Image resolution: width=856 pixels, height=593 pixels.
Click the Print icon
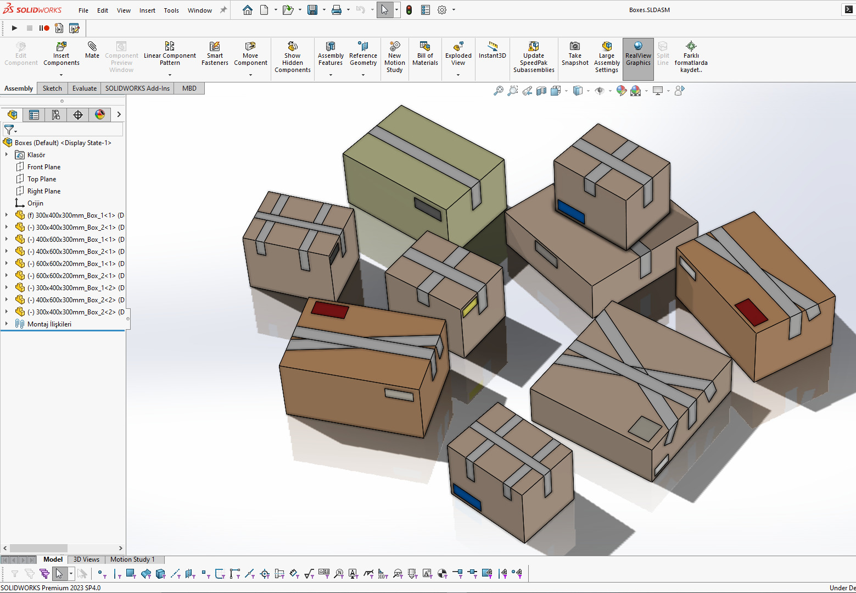337,10
